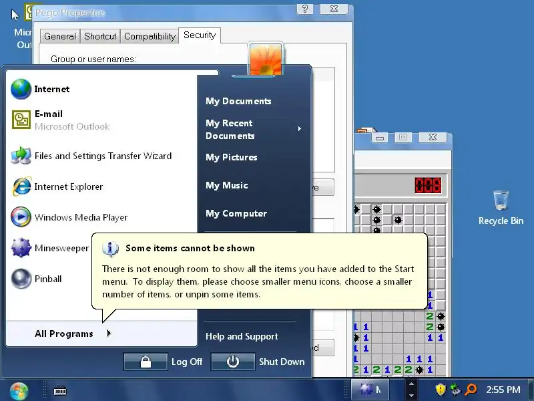
Task: Open Help and Support
Action: 242,337
